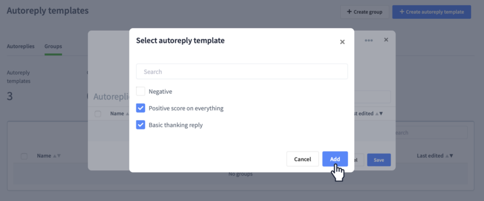Open the Groups tab
The height and width of the screenshot is (201, 484).
(x=53, y=46)
